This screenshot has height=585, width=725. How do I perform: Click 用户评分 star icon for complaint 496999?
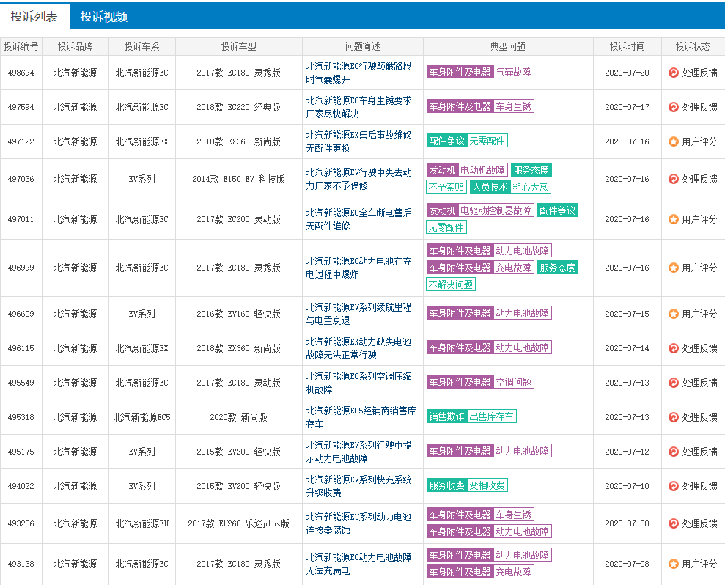point(673,268)
